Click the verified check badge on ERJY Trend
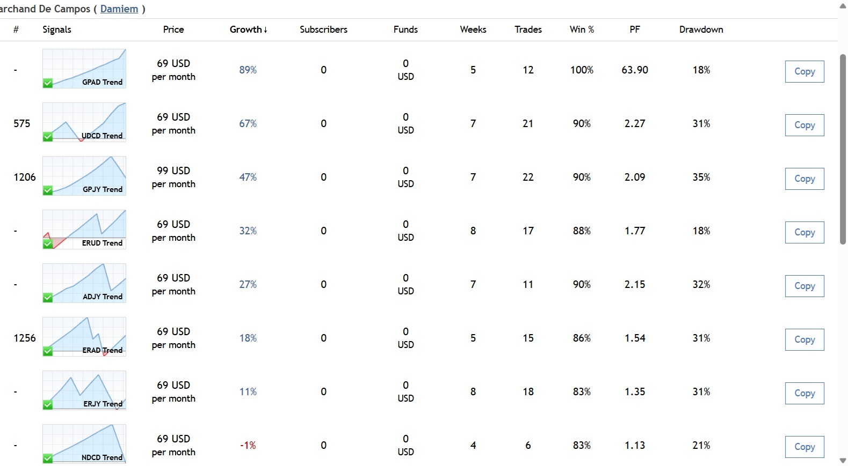The height and width of the screenshot is (466, 848). click(x=48, y=405)
